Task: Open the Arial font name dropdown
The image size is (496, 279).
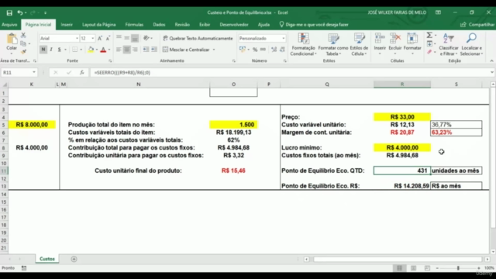Action: pyautogui.click(x=77, y=38)
